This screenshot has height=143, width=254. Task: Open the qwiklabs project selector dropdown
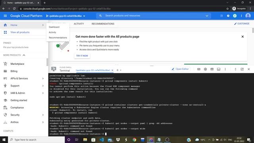(65, 16)
